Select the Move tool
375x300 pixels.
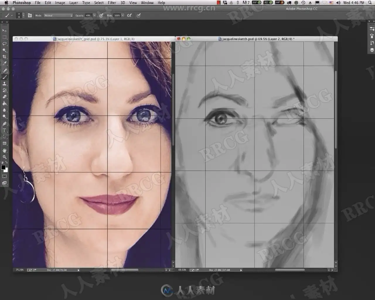click(x=4, y=30)
